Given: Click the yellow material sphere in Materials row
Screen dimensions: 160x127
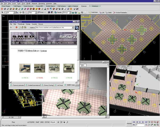Looking at the screenshot, I should [x=36, y=9].
